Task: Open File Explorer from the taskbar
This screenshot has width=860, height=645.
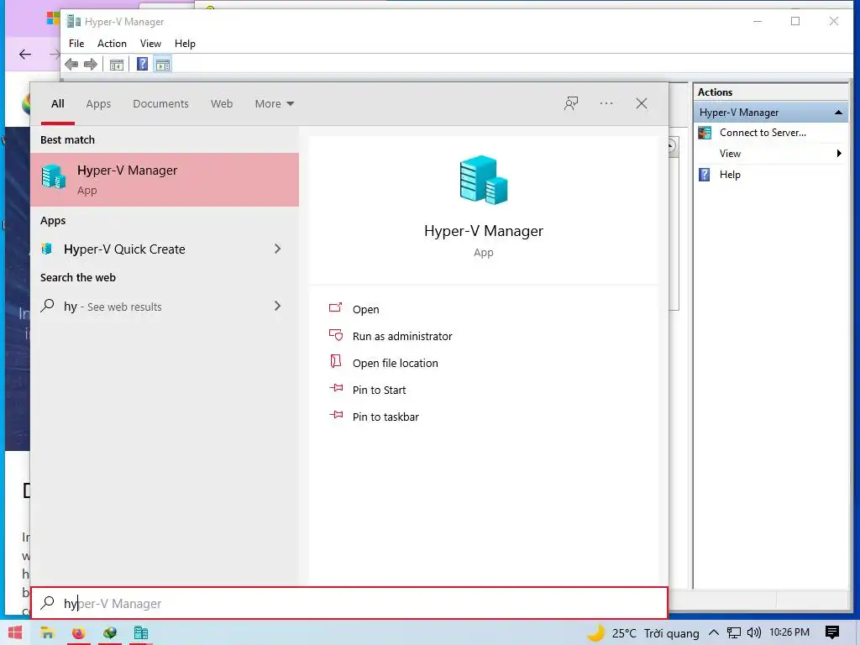Action: tap(47, 633)
